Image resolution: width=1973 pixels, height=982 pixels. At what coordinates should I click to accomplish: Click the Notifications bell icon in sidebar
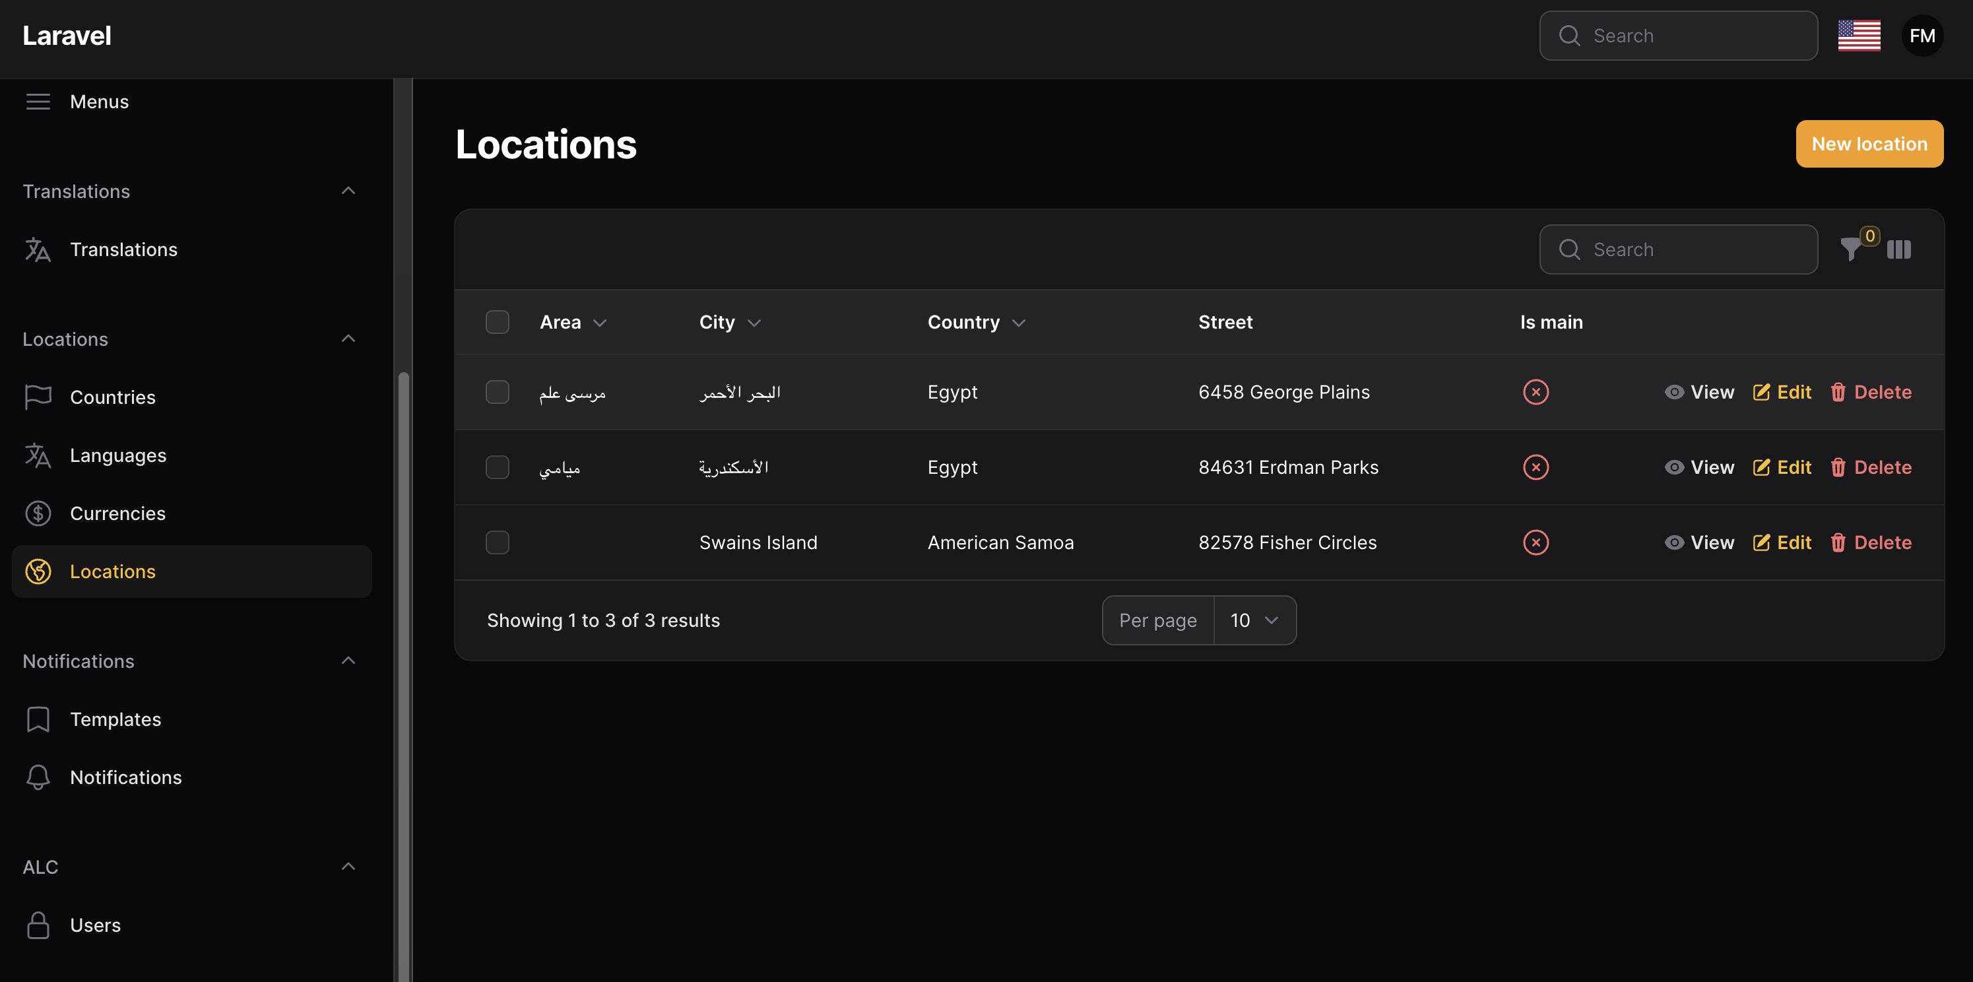tap(38, 777)
